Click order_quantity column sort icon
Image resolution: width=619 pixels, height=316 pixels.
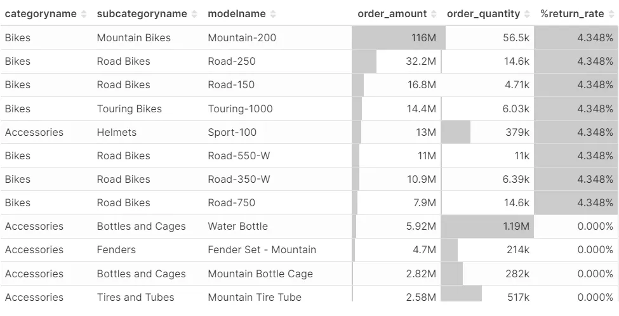(527, 14)
